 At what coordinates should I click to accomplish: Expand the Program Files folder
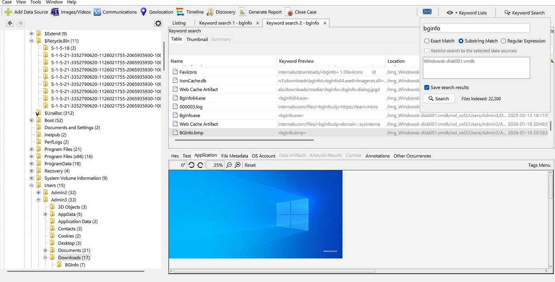(32, 149)
